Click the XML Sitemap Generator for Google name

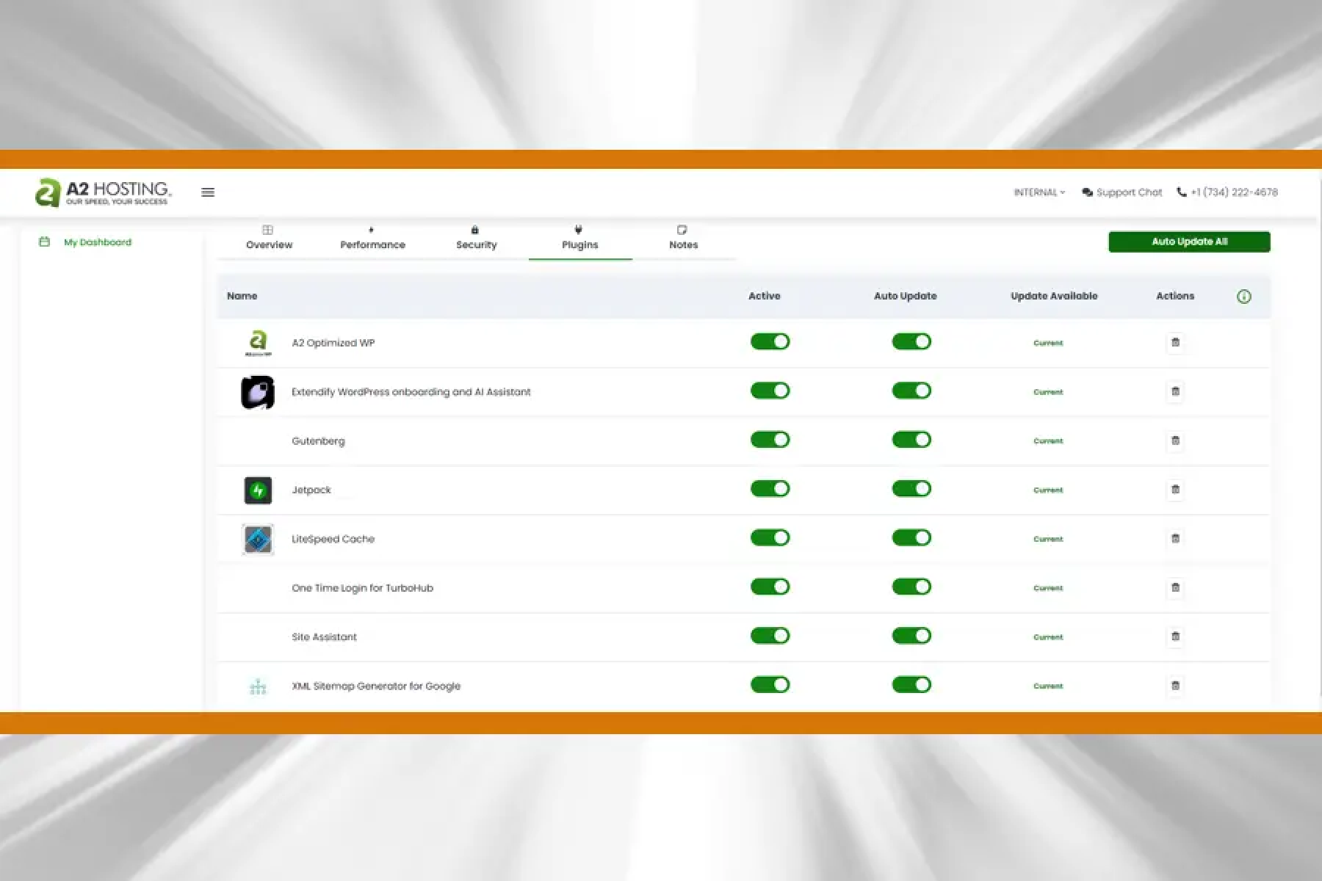click(376, 686)
